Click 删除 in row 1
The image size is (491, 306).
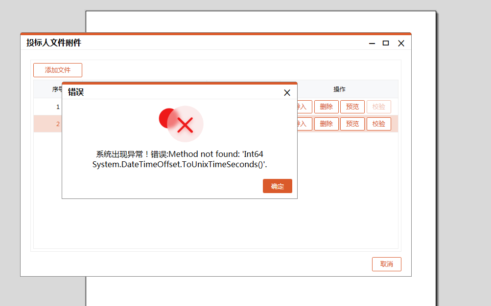tap(326, 107)
